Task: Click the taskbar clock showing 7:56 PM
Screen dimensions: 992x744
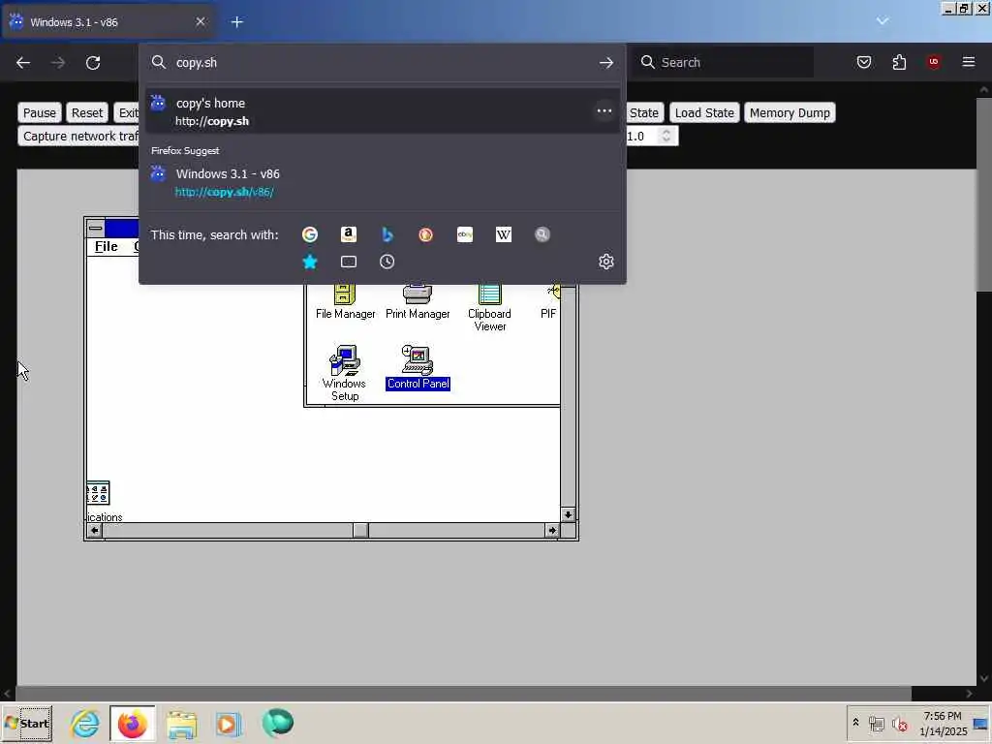Action: 943,724
